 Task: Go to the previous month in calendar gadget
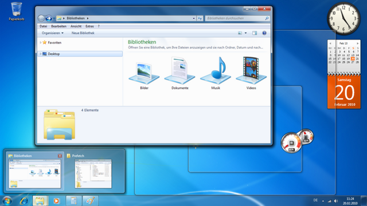tap(330, 43)
